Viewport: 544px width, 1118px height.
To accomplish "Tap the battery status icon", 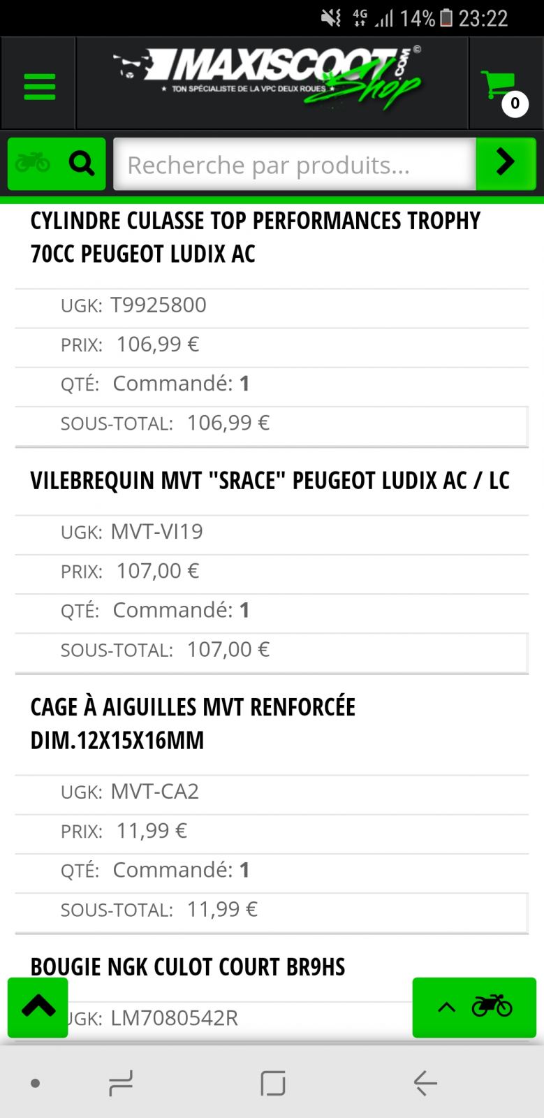I will 446,17.
